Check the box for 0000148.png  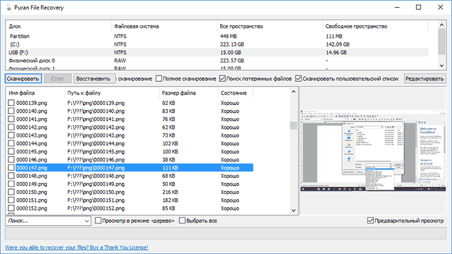tap(11, 175)
